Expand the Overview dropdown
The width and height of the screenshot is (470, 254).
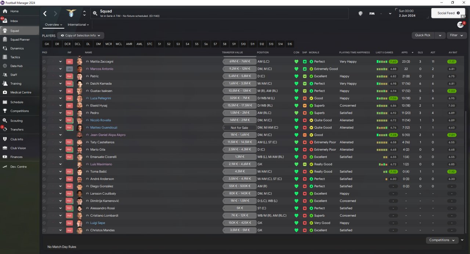54,25
